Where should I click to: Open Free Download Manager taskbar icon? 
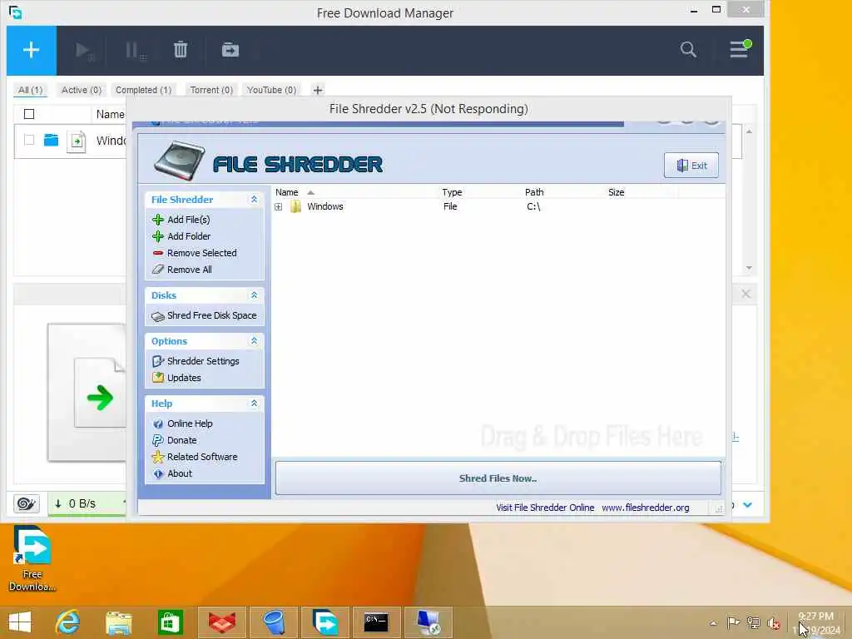326,622
